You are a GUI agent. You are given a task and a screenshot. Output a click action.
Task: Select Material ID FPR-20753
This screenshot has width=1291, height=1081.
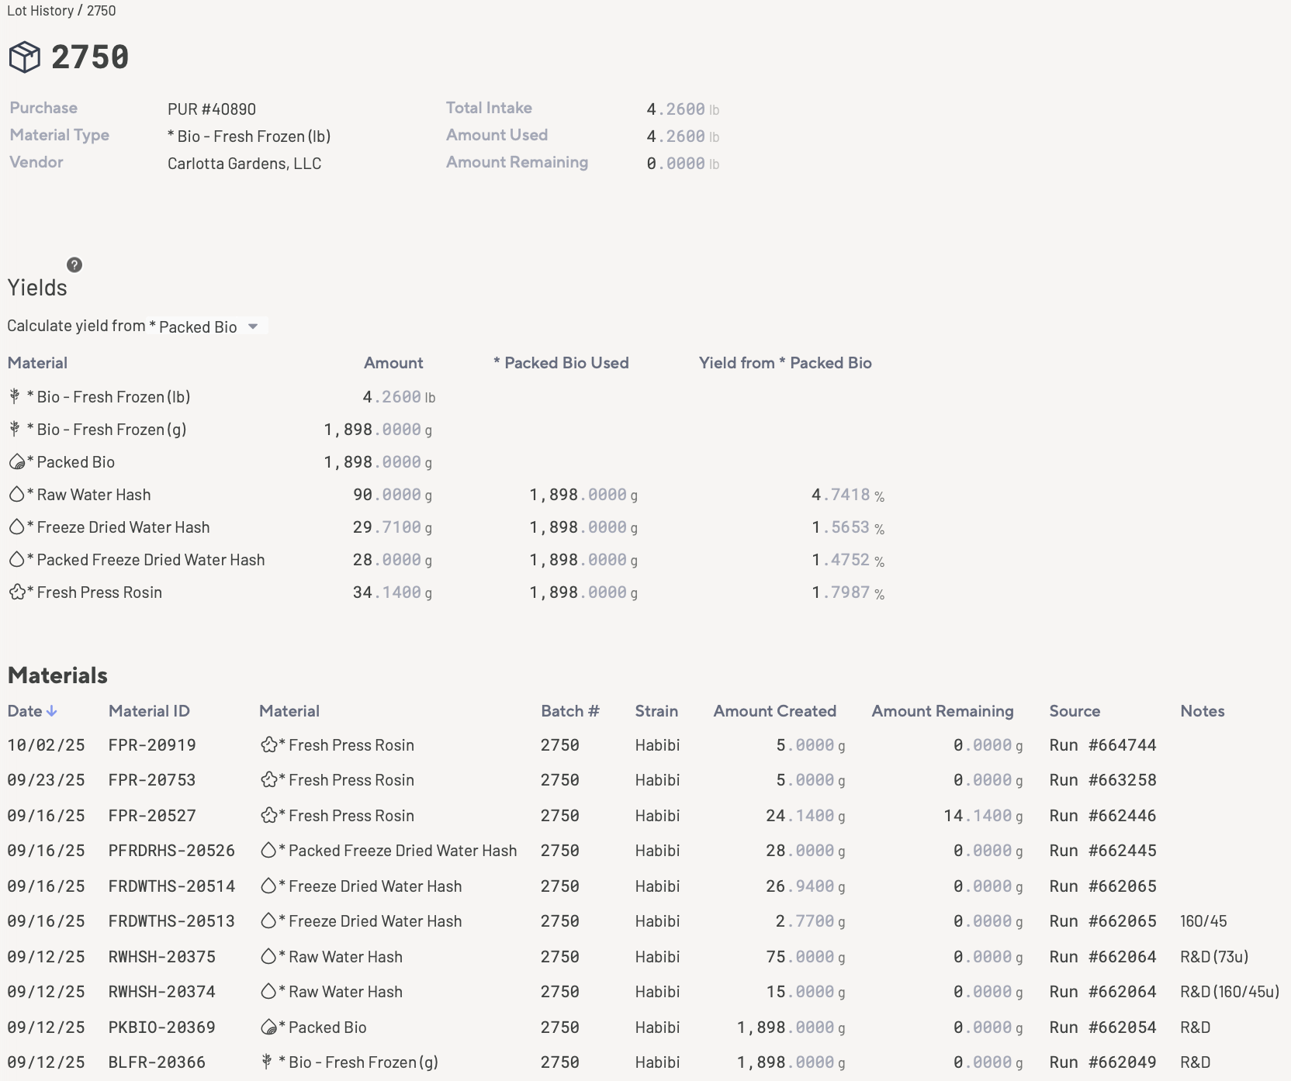(152, 780)
